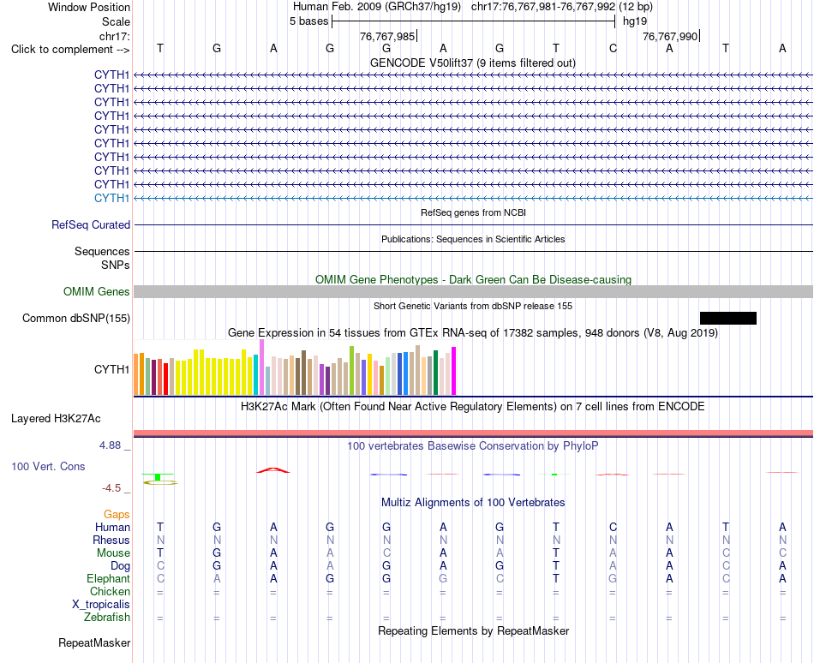
Task: Click the GTEx Gene Expression track title
Action: pos(473,332)
